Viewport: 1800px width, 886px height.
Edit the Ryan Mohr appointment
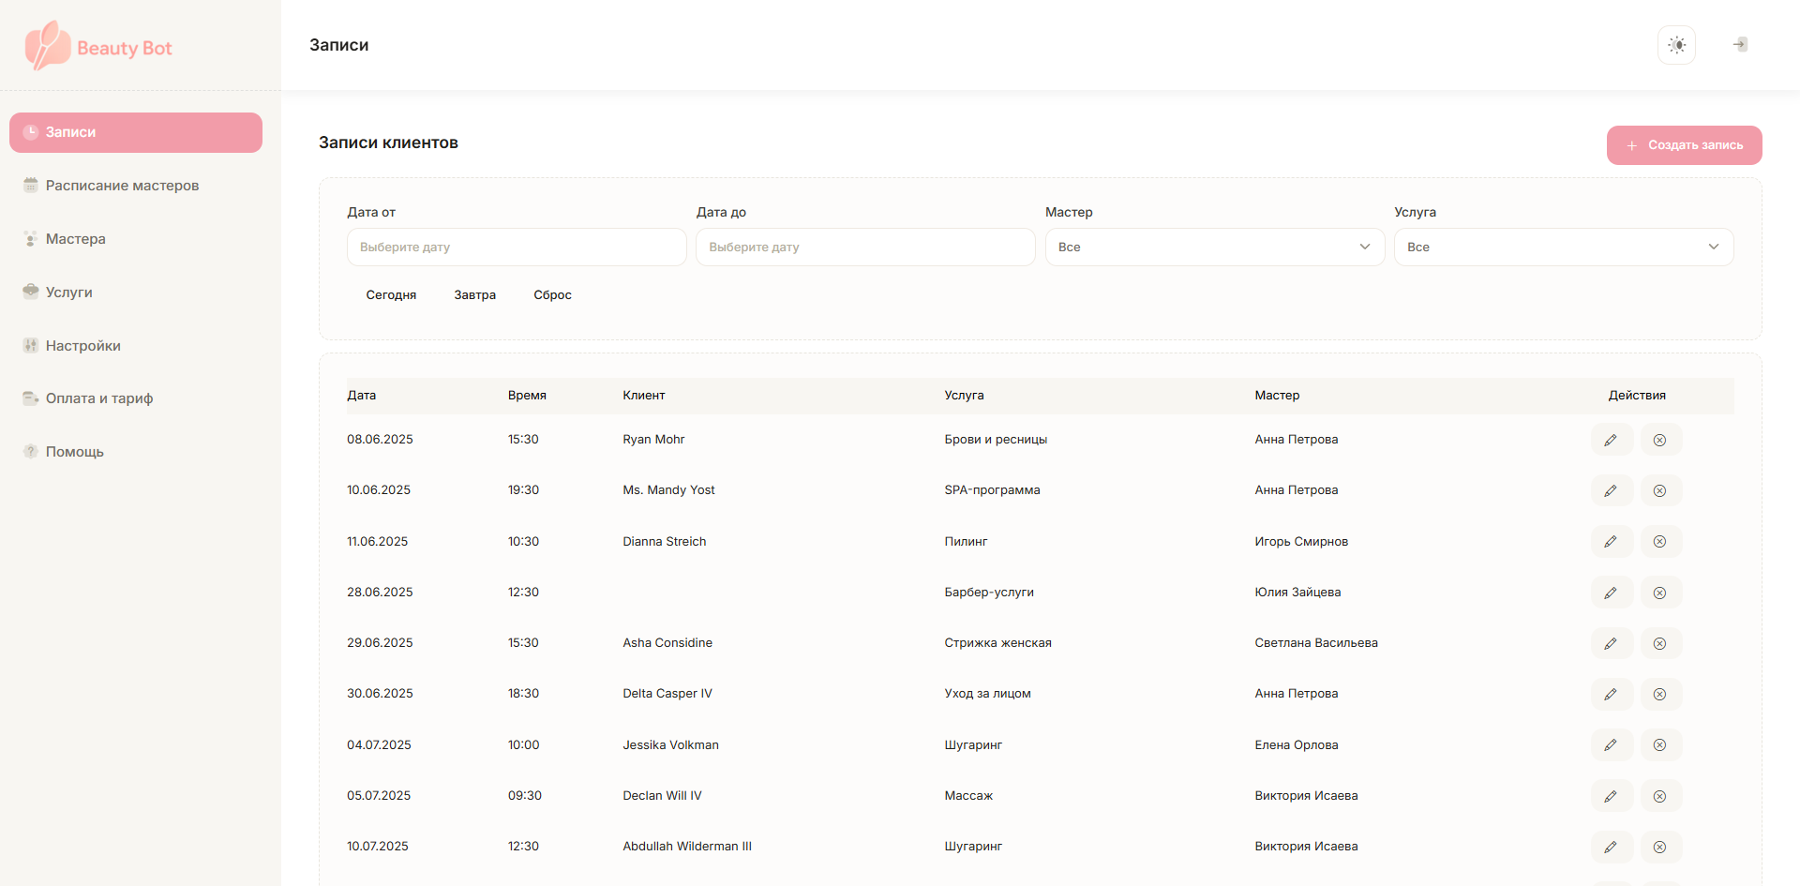(x=1611, y=440)
